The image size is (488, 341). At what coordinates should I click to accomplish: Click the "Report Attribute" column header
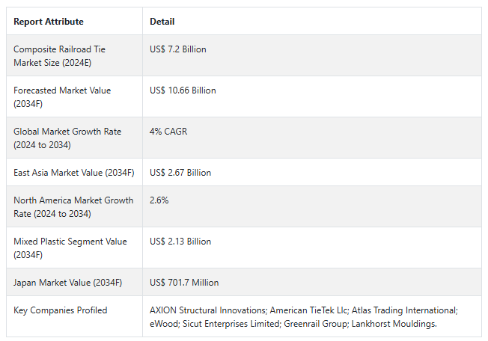[49, 22]
